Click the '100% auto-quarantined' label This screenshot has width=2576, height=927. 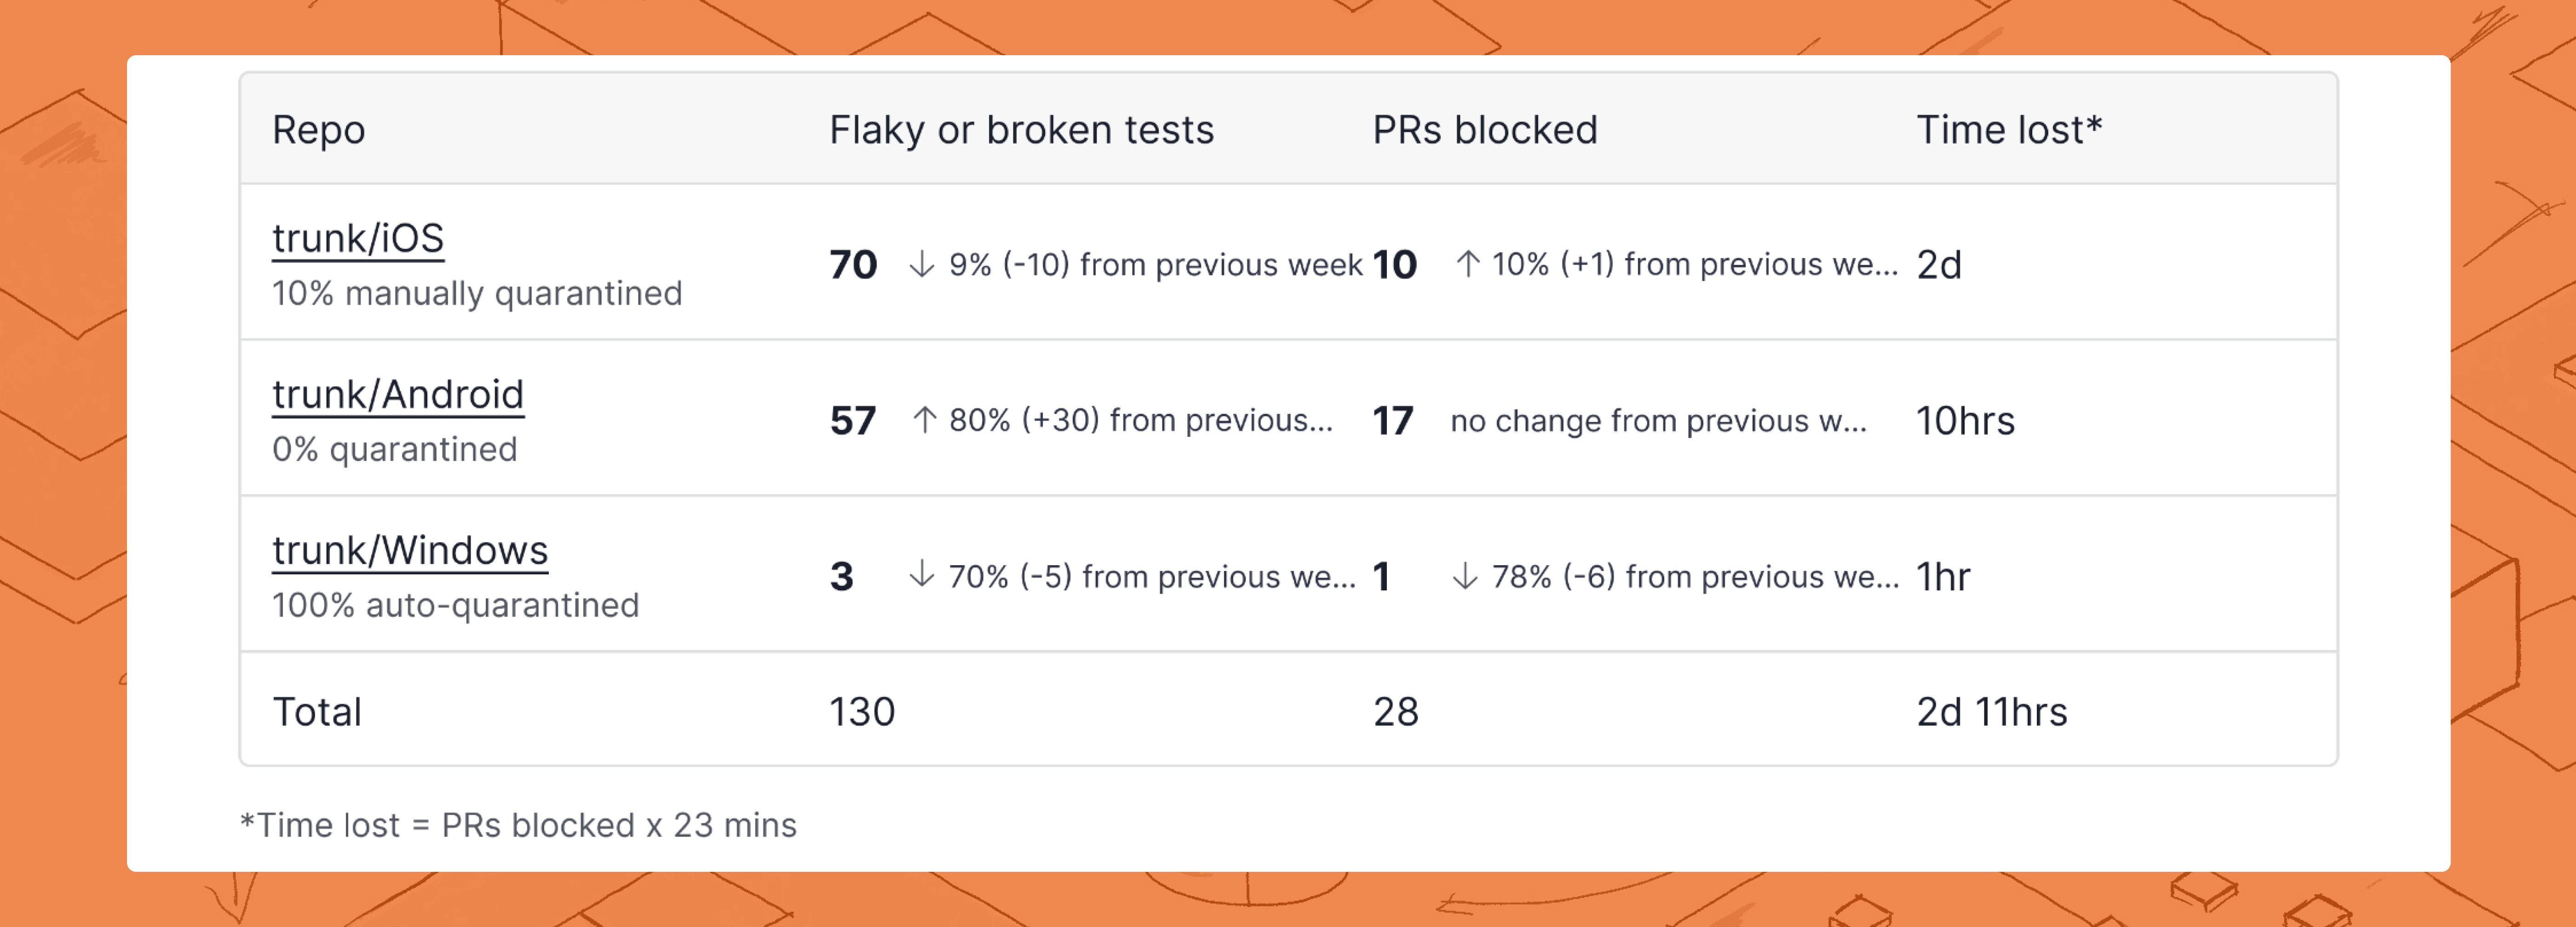455,605
